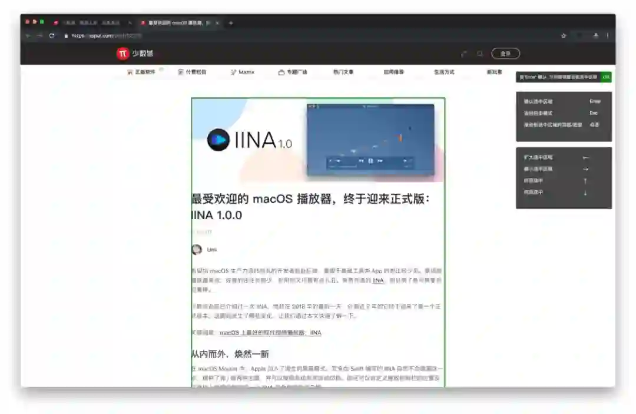Click the IINA player logo in banner

(218, 140)
